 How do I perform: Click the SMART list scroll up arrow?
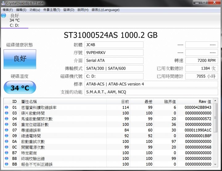click(x=215, y=101)
